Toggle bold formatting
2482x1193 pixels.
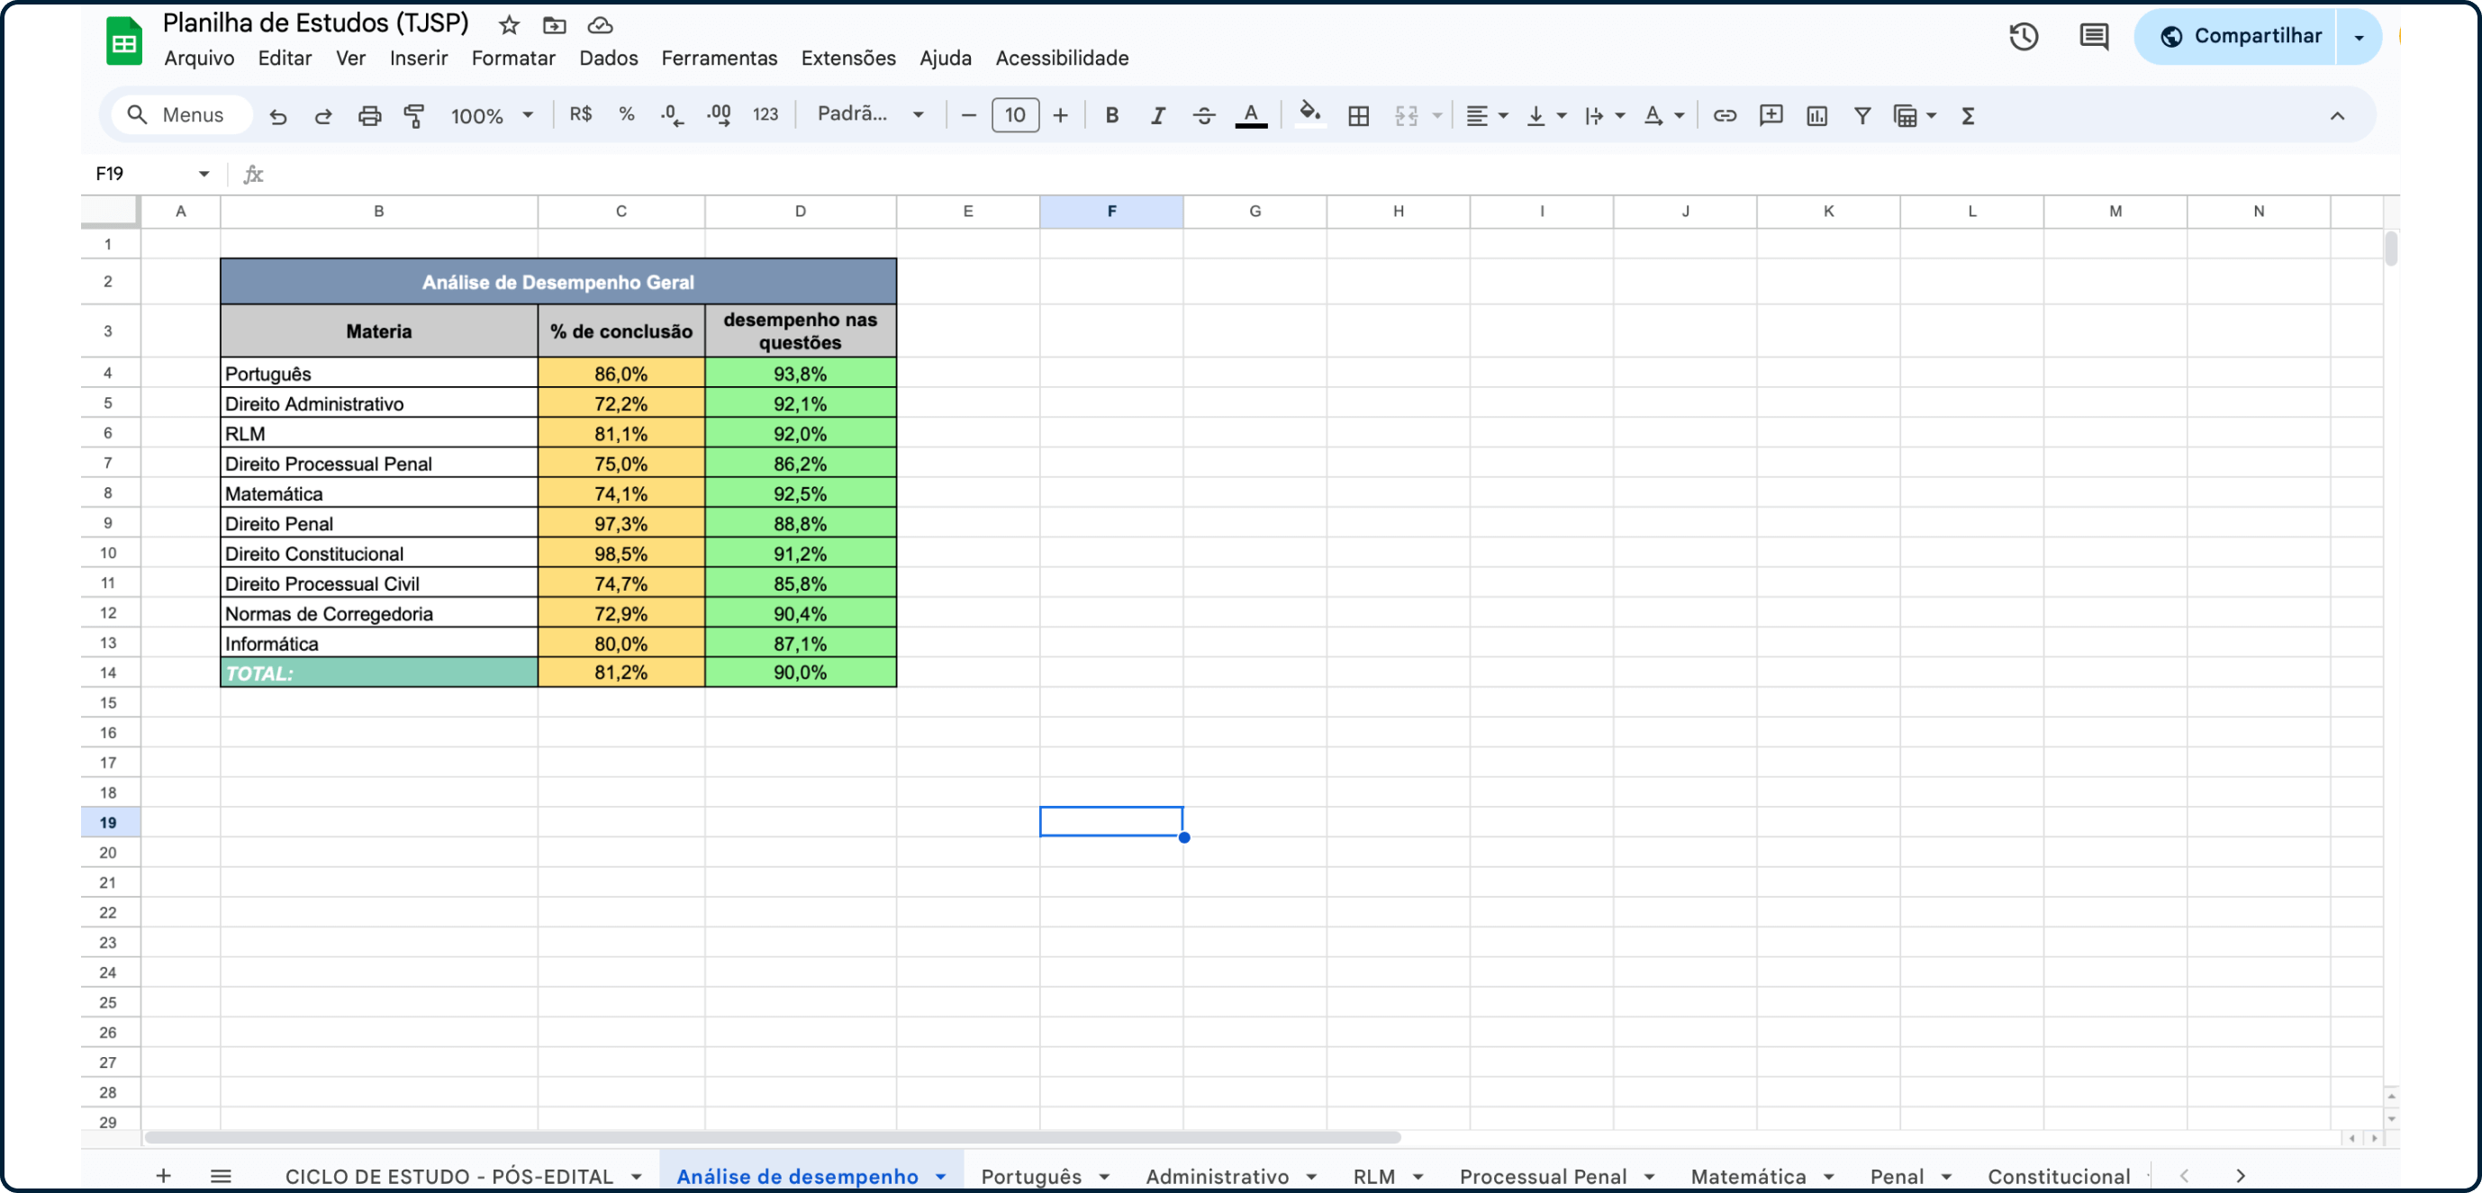pos(1112,115)
